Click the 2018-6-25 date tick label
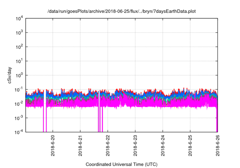The width and height of the screenshot is (240, 168). pos(190,145)
